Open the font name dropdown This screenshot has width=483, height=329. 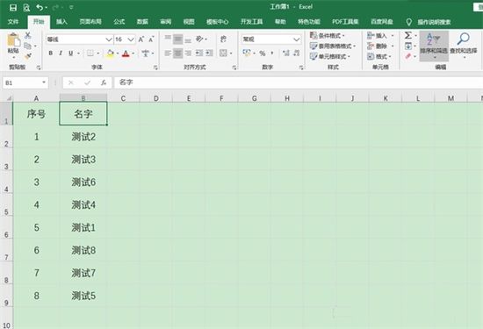point(108,39)
